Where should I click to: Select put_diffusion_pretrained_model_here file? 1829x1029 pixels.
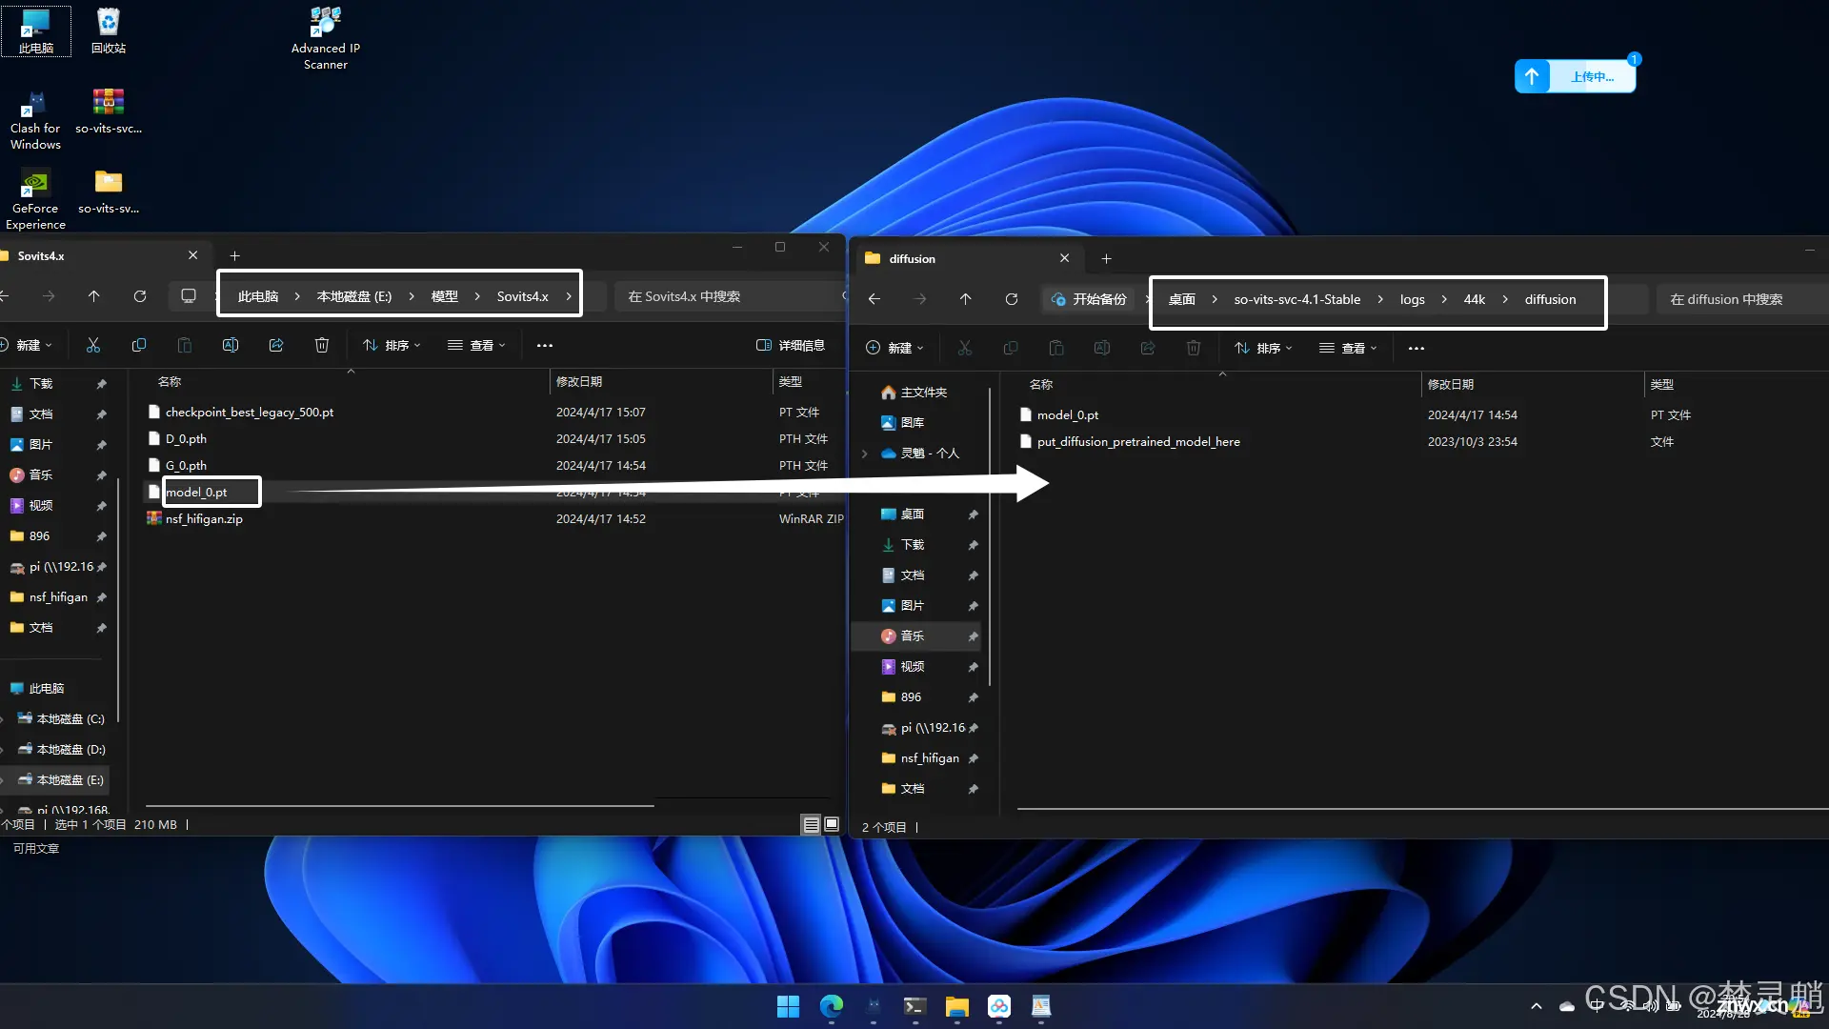pos(1138,441)
